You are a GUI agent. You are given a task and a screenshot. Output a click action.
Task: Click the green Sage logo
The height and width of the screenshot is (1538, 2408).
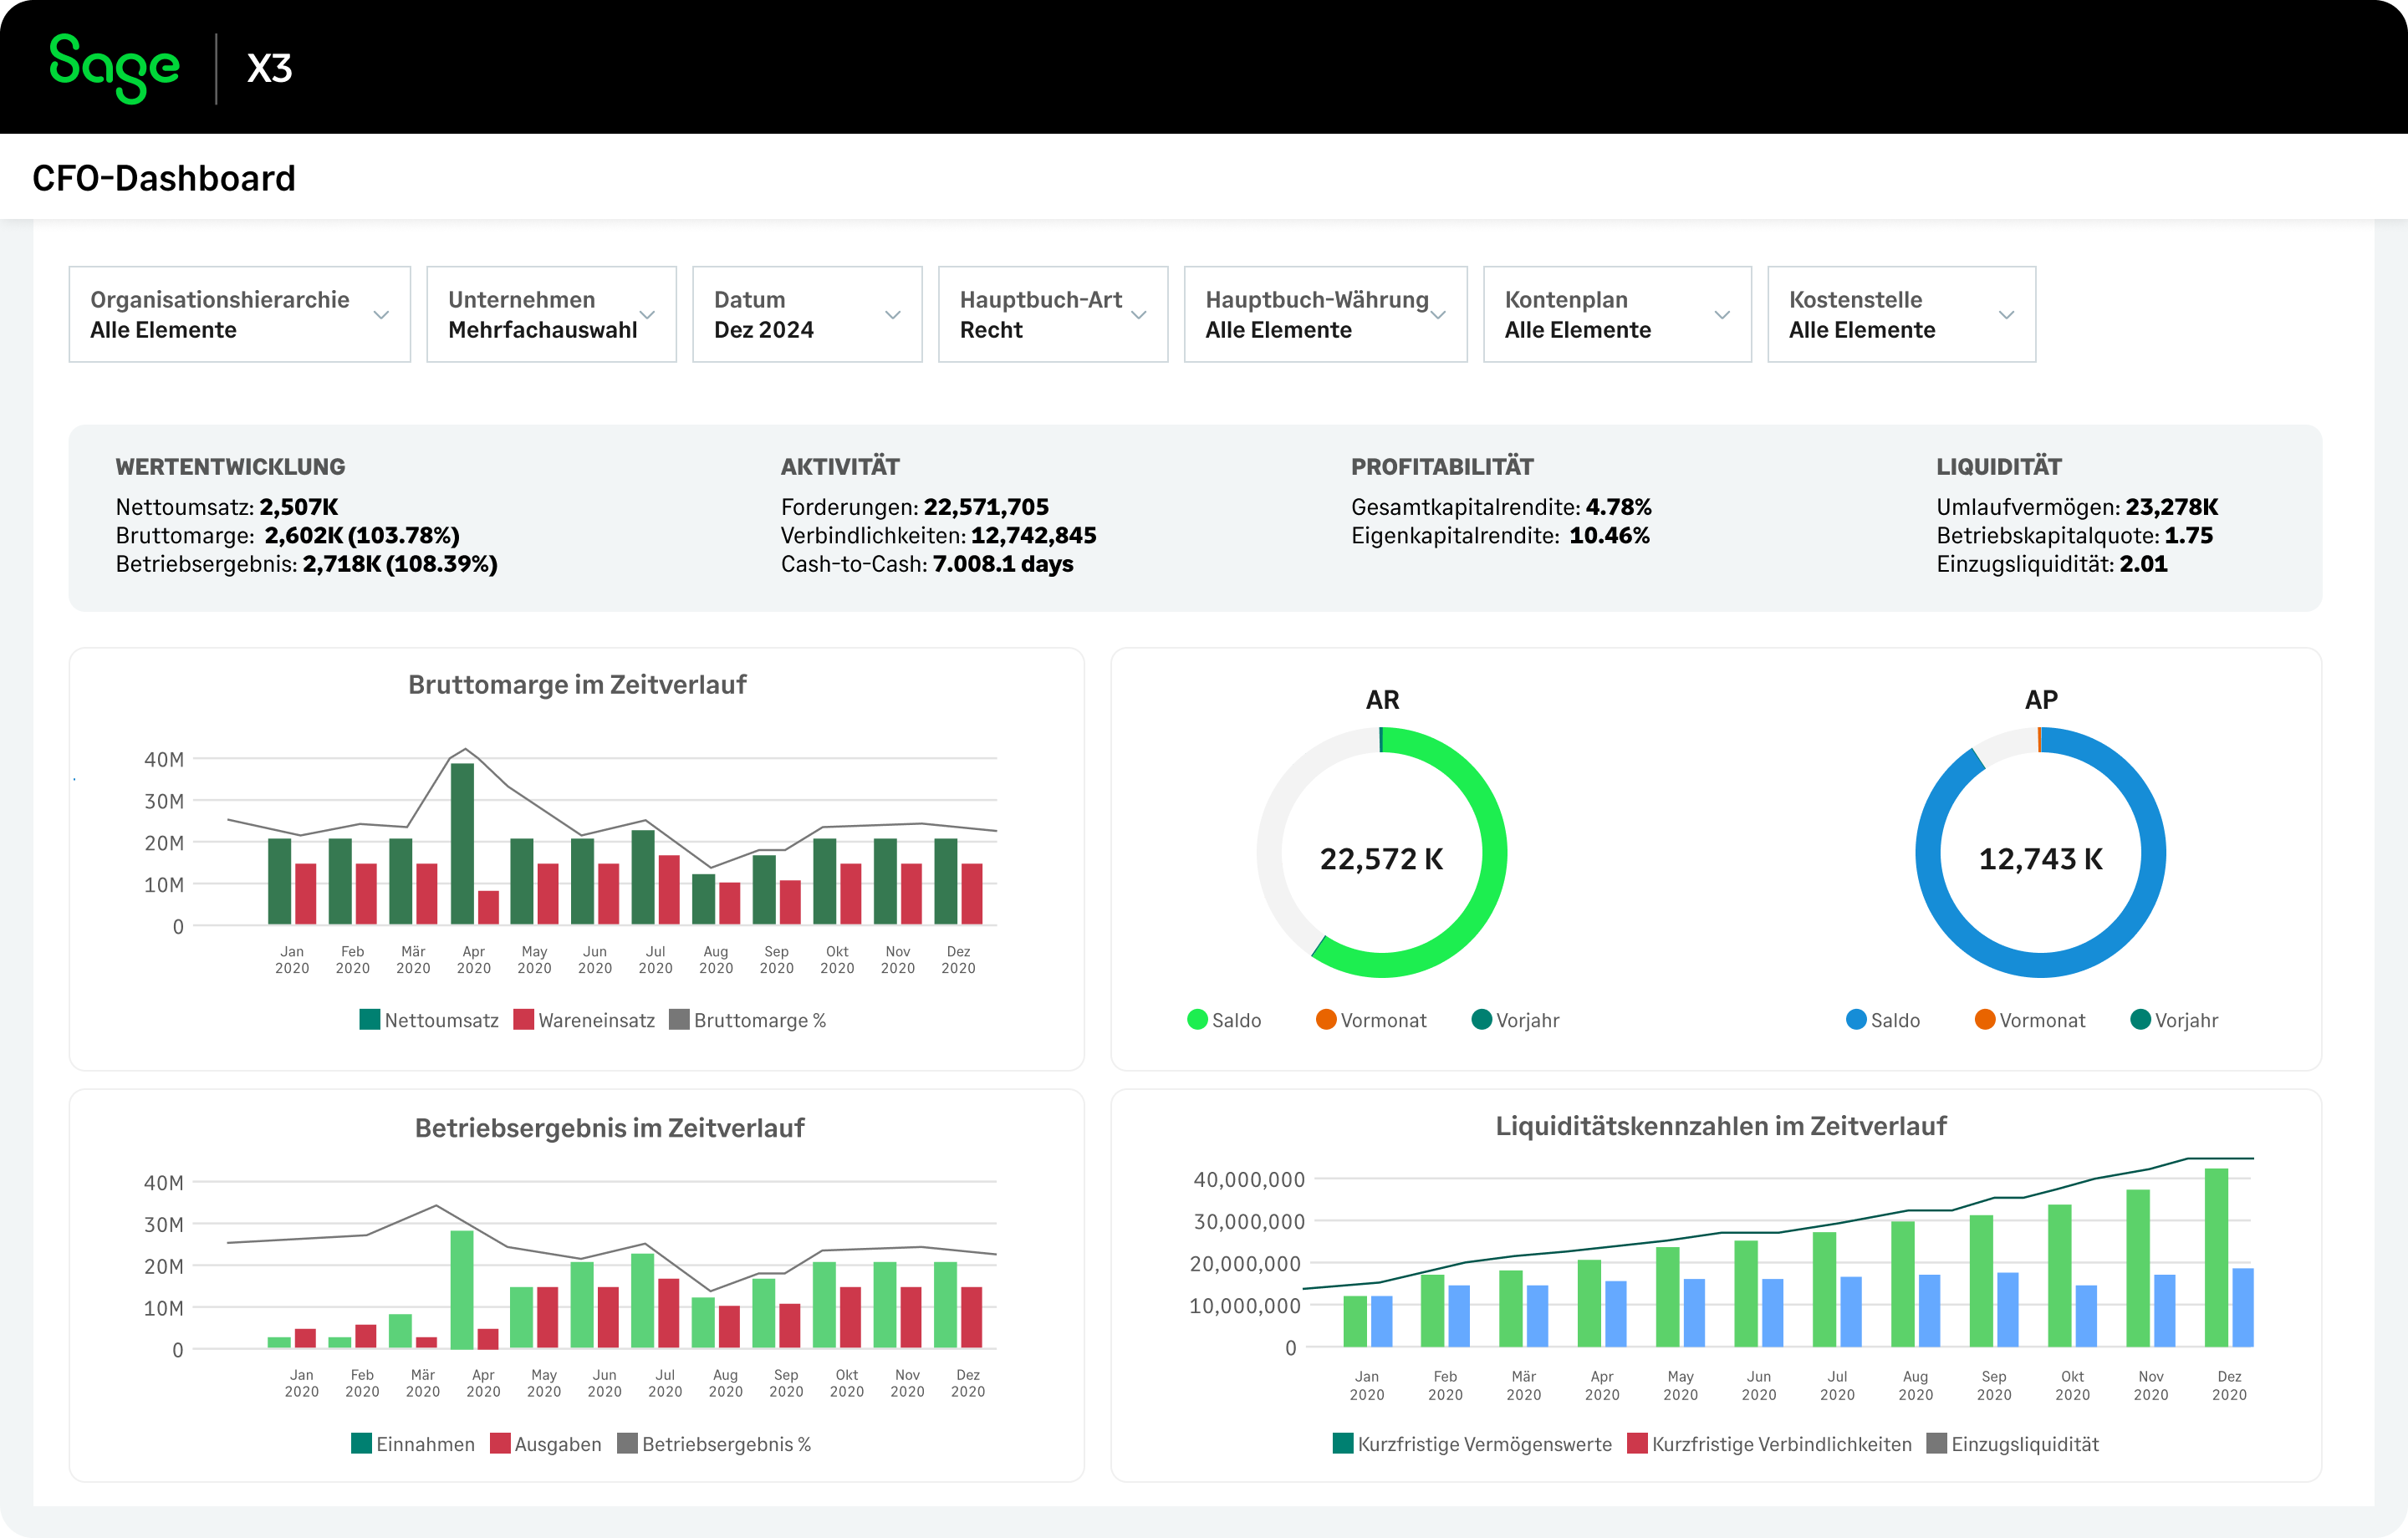[114, 66]
